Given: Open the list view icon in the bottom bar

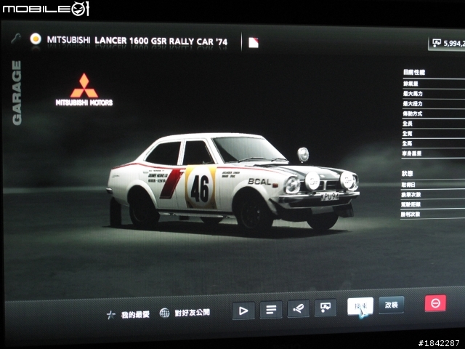Looking at the screenshot, I should (x=271, y=310).
